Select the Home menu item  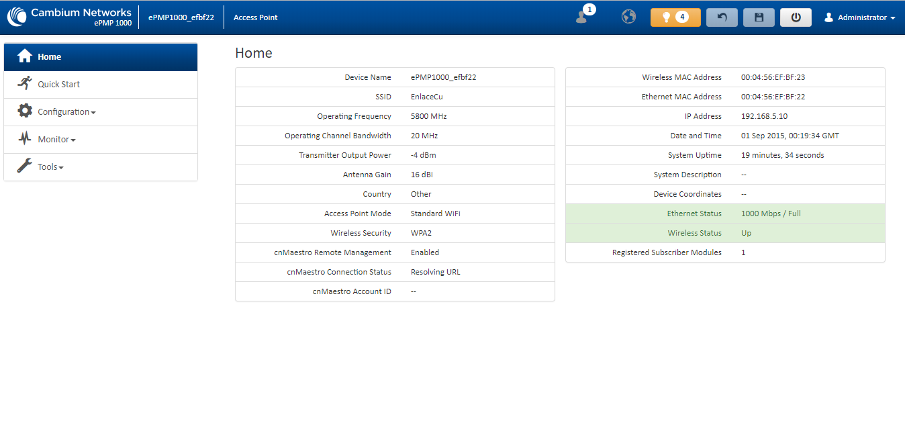tap(101, 57)
